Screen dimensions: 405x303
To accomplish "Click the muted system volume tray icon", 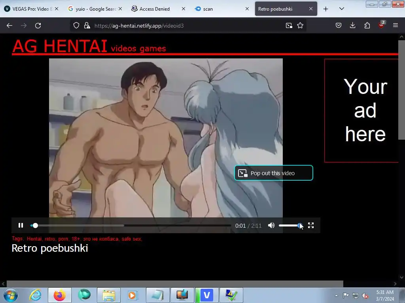I will 365,296.
